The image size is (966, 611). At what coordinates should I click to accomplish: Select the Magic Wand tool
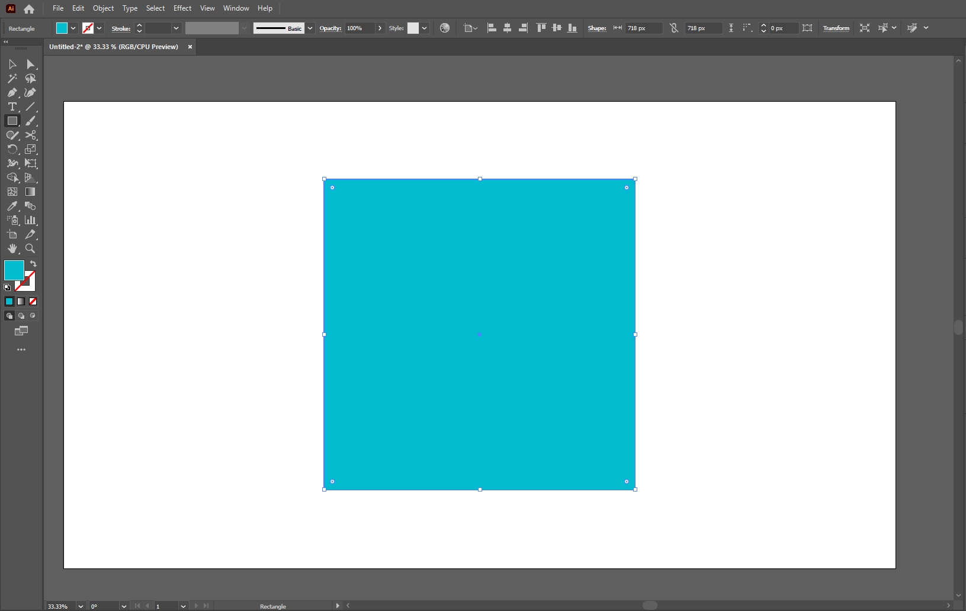point(12,78)
